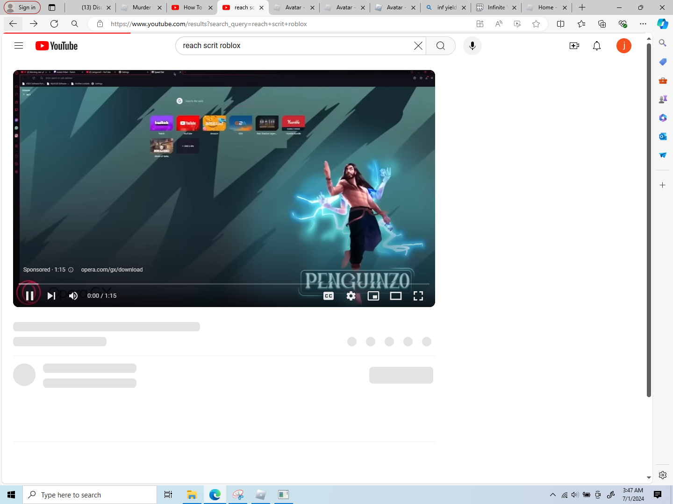Open YouTube notifications bell
Viewport: 673px width, 504px height.
(597, 46)
